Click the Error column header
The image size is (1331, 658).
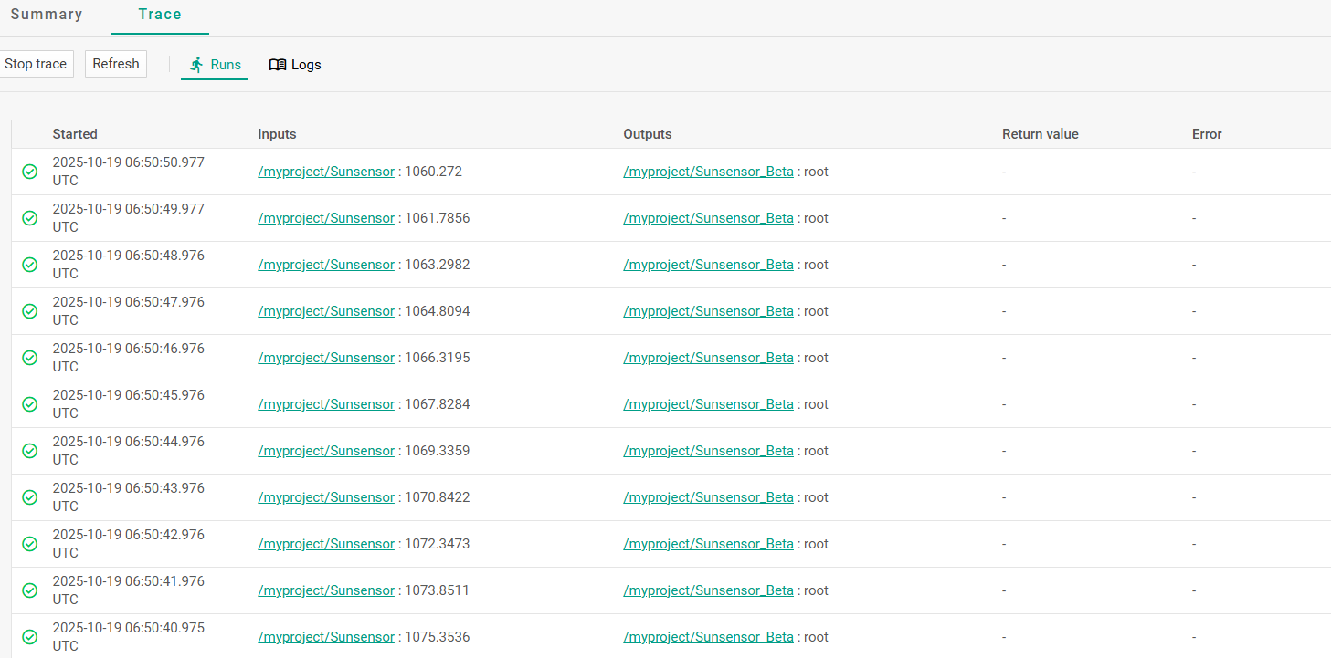(x=1207, y=134)
